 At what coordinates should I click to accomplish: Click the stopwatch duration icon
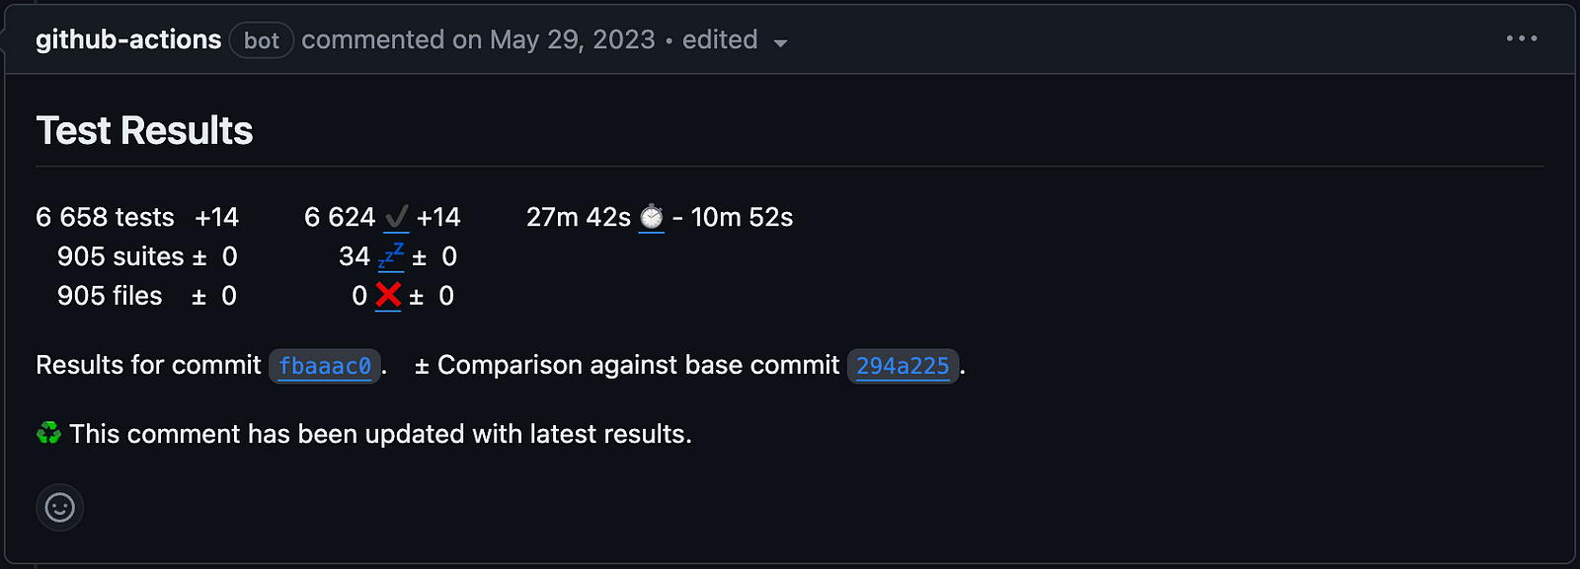pyautogui.click(x=652, y=217)
